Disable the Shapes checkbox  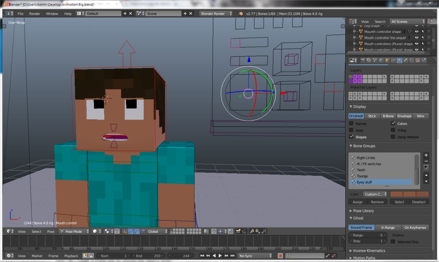pyautogui.click(x=351, y=137)
